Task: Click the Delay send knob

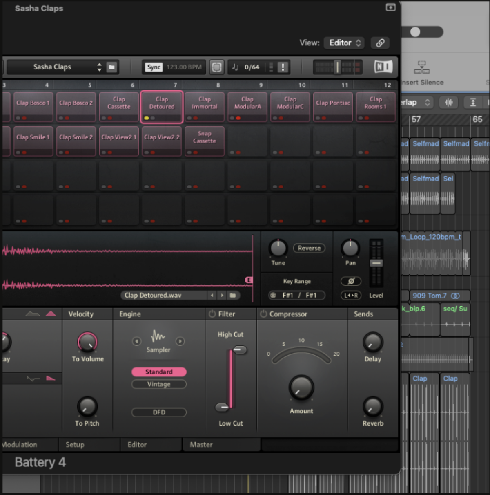Action: 373,343
